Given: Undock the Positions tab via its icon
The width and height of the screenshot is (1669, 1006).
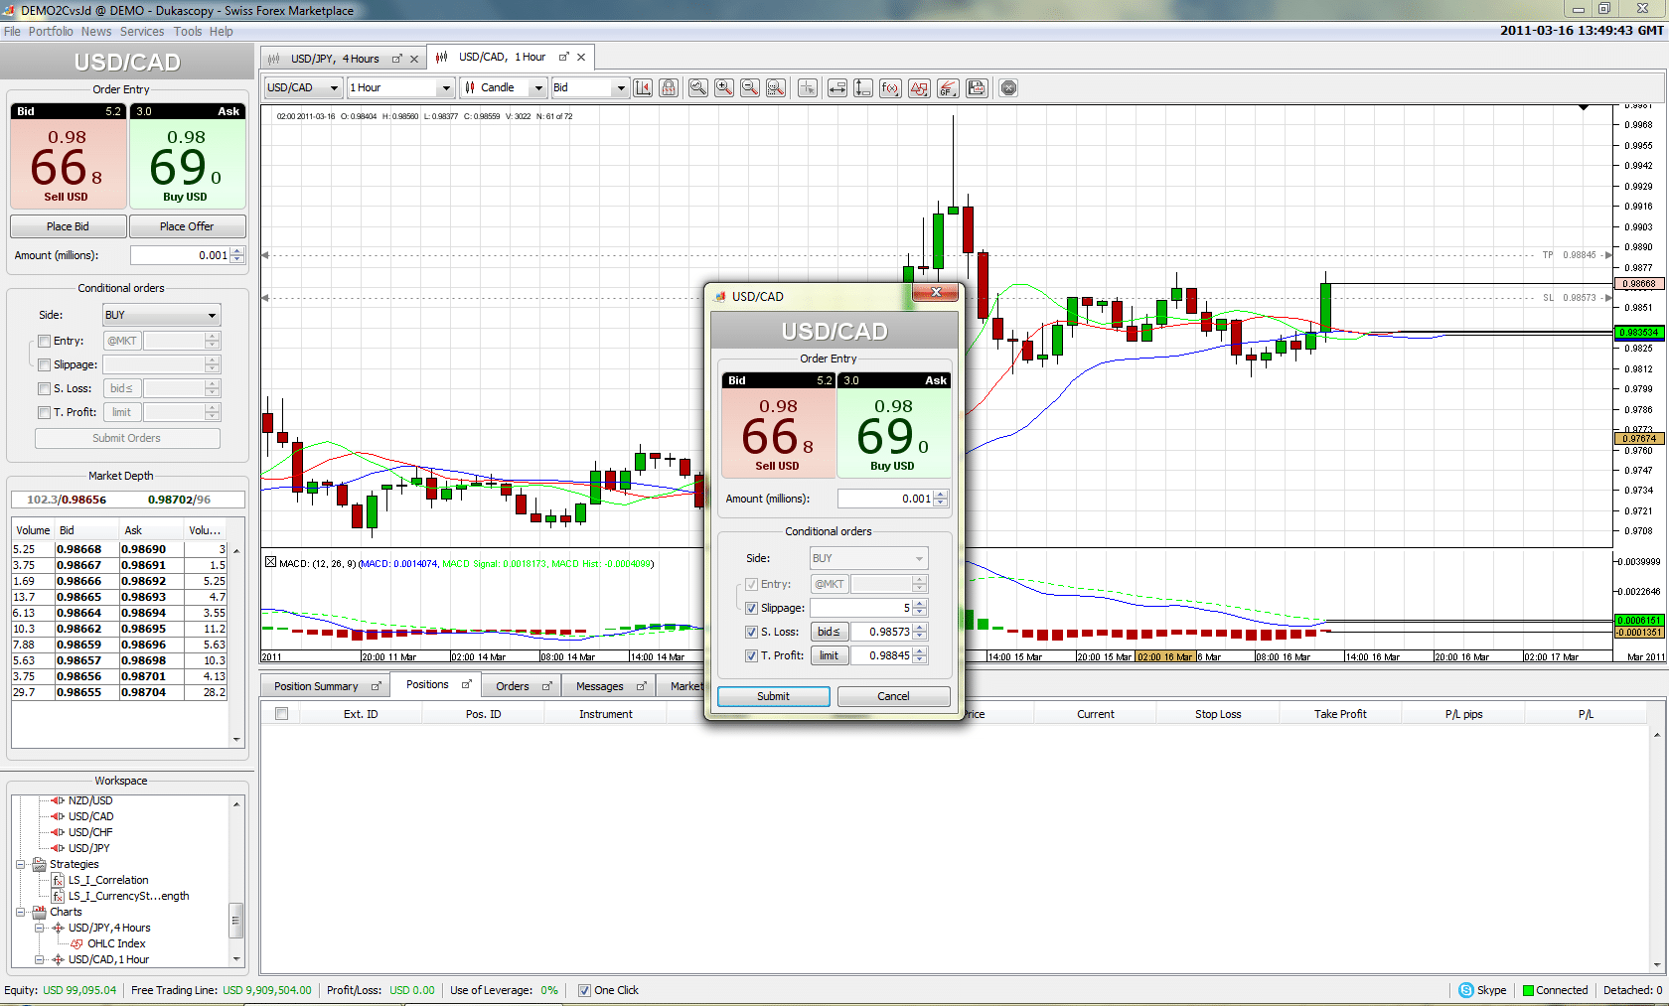Looking at the screenshot, I should [466, 684].
